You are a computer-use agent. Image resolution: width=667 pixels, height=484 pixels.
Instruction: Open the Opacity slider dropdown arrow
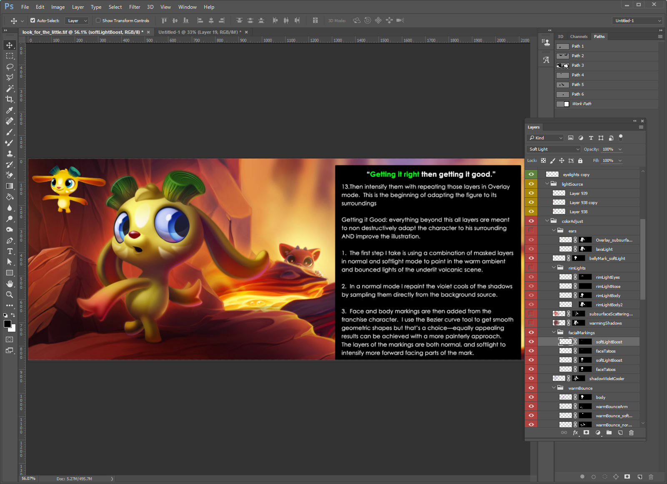click(620, 149)
